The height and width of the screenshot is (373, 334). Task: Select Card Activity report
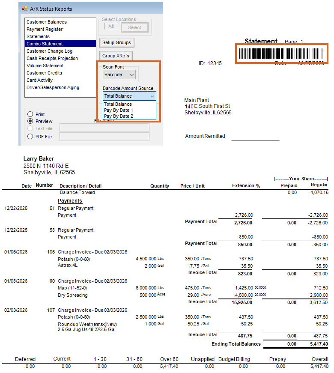tap(39, 80)
